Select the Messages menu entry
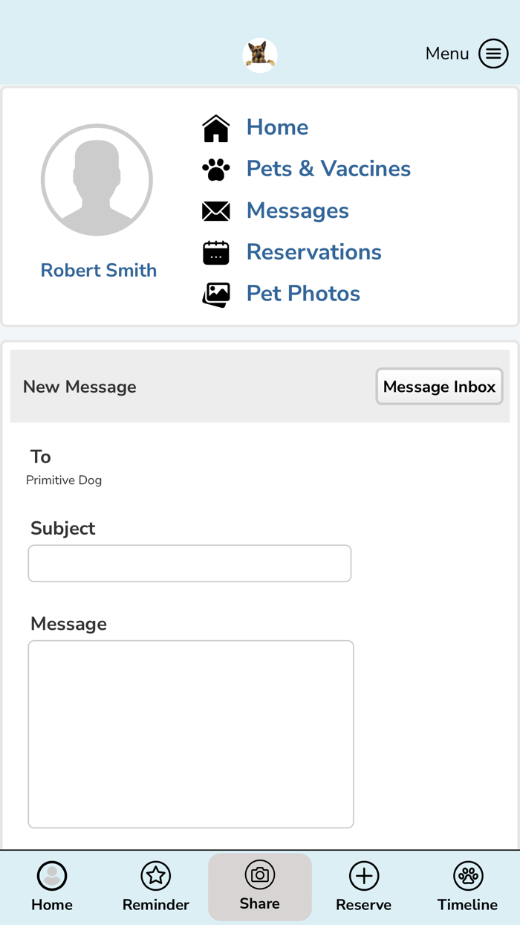 click(x=297, y=210)
